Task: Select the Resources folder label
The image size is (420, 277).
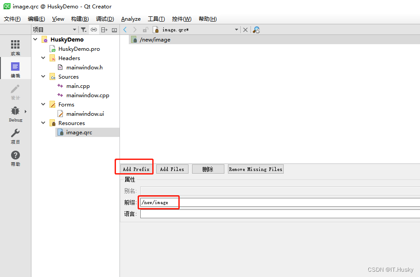Action: click(72, 123)
